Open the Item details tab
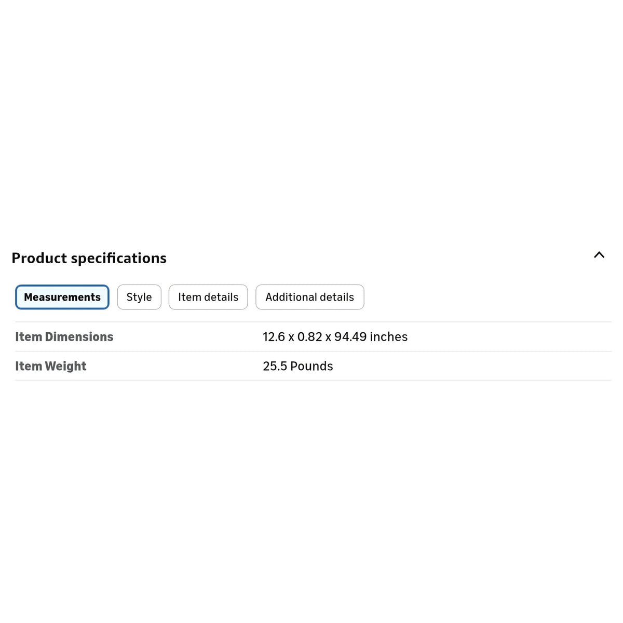 [x=208, y=297]
